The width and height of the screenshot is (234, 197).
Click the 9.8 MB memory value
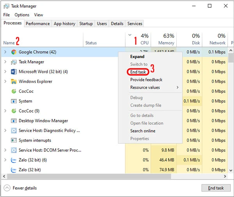[168, 150]
